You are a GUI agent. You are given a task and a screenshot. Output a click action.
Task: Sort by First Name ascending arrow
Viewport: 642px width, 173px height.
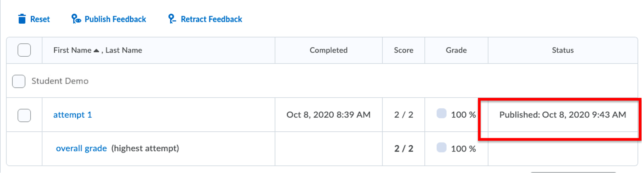96,51
